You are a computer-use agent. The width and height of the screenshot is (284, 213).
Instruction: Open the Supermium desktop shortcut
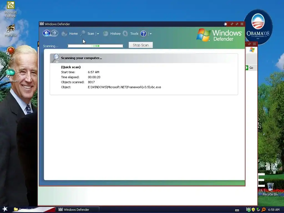coord(11,76)
